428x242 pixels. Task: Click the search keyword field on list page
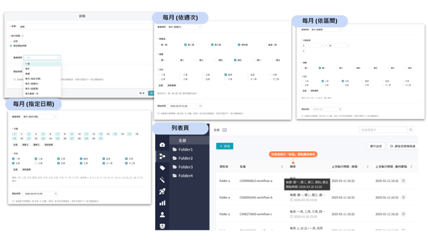click(383, 130)
